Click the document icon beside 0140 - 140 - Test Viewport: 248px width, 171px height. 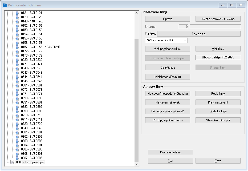coord(17,21)
